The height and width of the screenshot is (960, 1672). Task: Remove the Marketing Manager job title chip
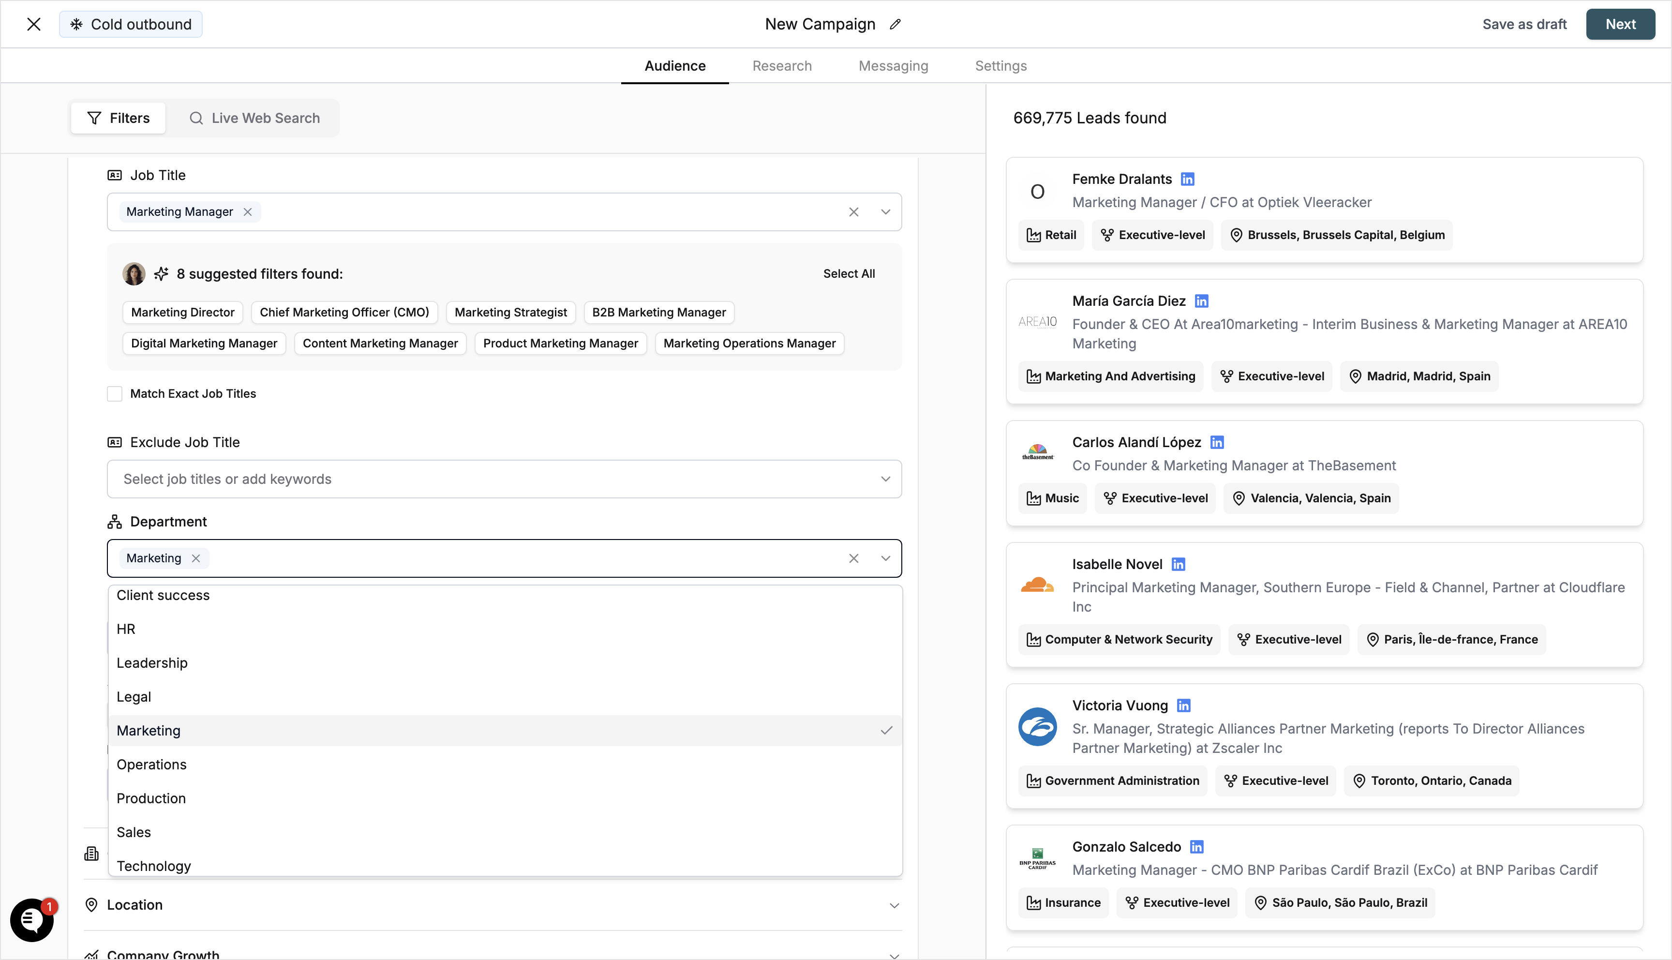click(x=248, y=211)
